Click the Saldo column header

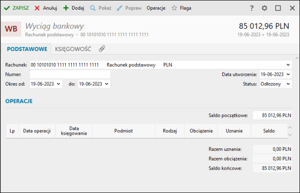click(269, 131)
